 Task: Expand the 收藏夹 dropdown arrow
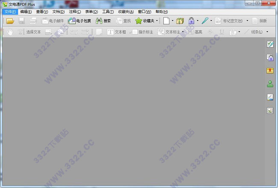point(157,21)
